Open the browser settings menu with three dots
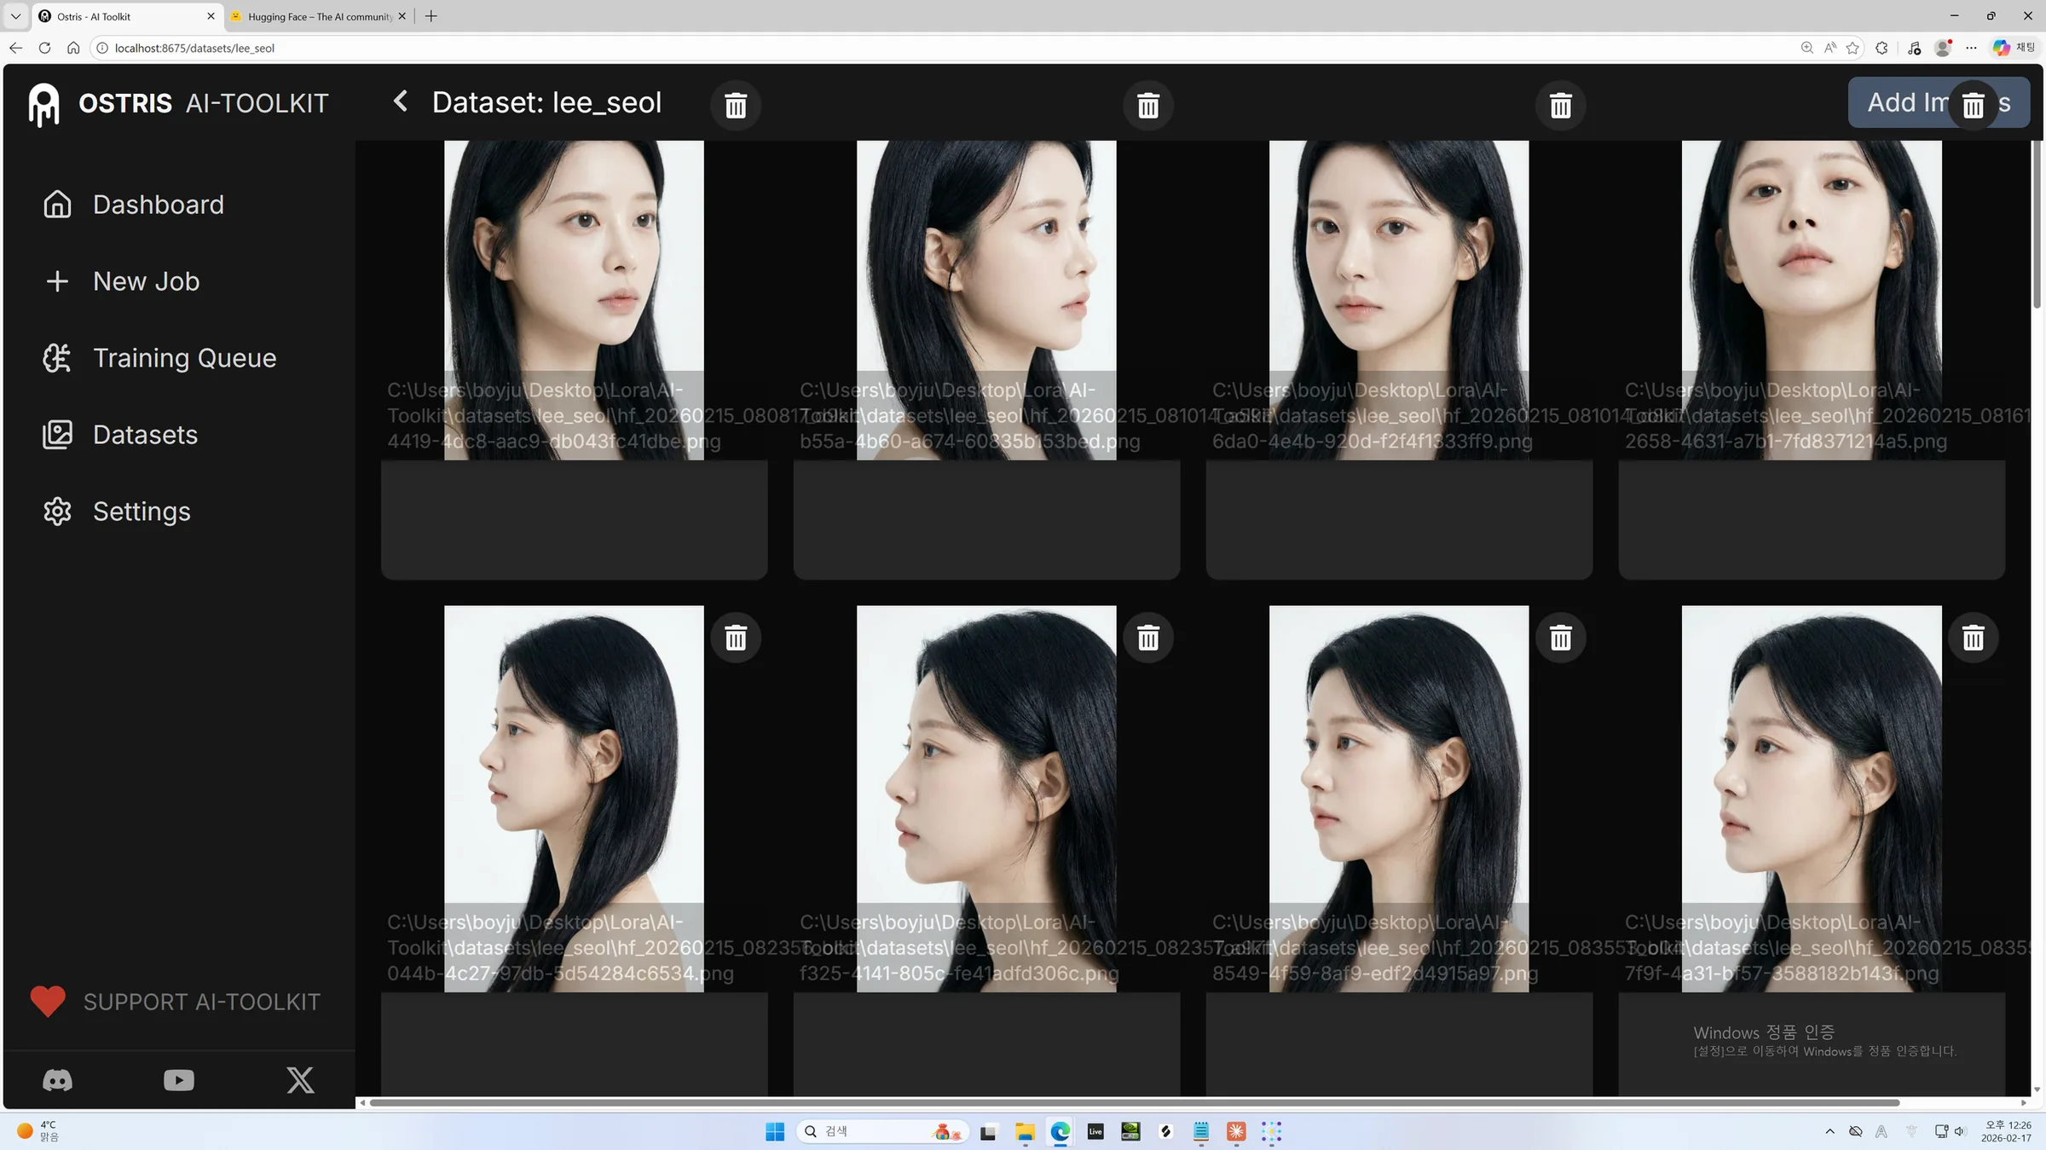This screenshot has height=1150, width=2046. tap(1972, 48)
